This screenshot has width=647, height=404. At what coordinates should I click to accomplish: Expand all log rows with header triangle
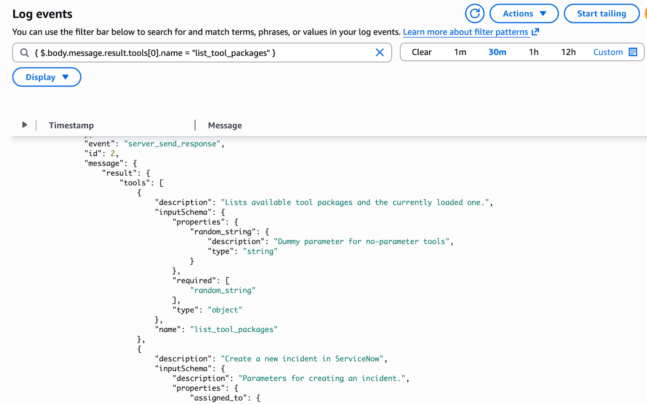(25, 125)
